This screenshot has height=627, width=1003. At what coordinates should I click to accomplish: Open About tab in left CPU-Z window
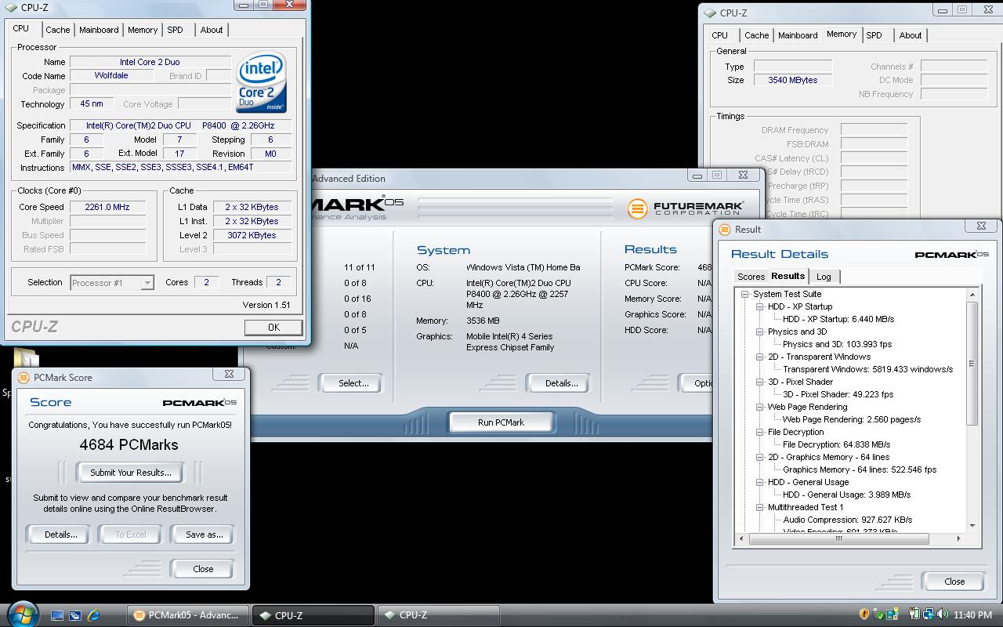[212, 30]
